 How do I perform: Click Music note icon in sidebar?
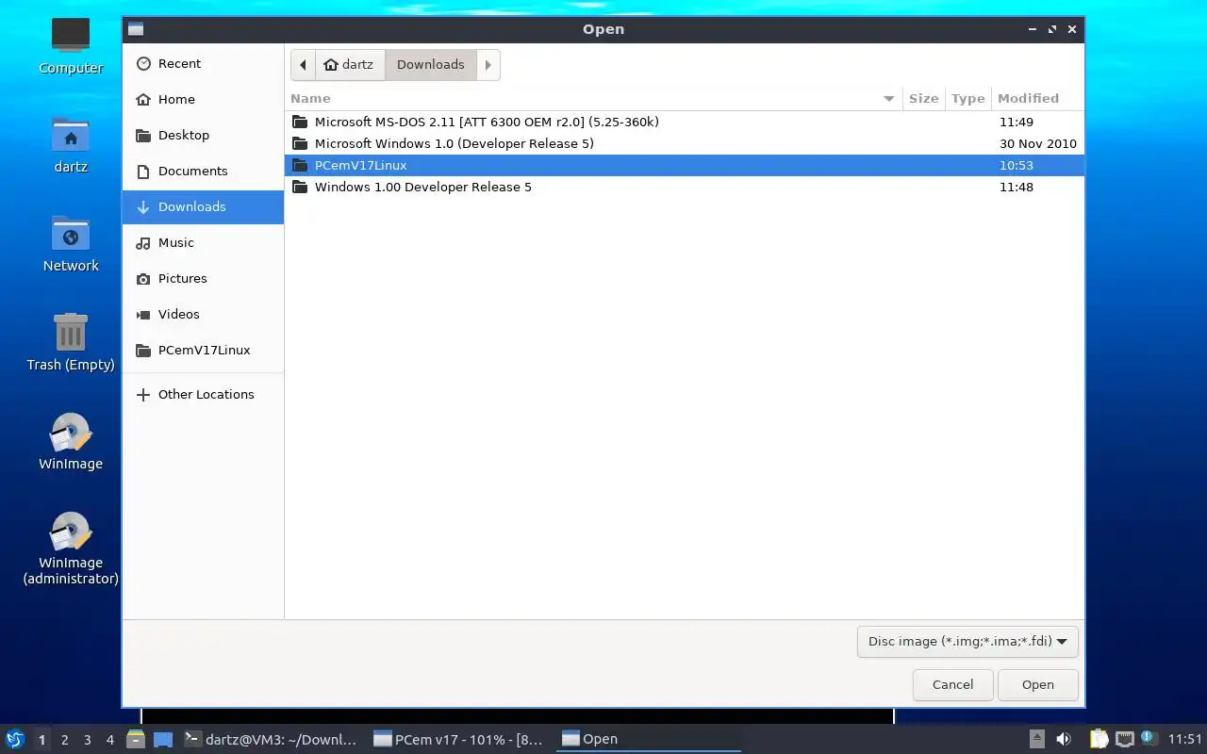point(143,242)
